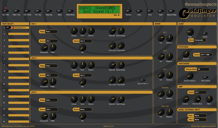Image resolution: width=218 pixels, height=128 pixels.
Task: Toggle the FX / Arp button
Action: coord(38,11)
